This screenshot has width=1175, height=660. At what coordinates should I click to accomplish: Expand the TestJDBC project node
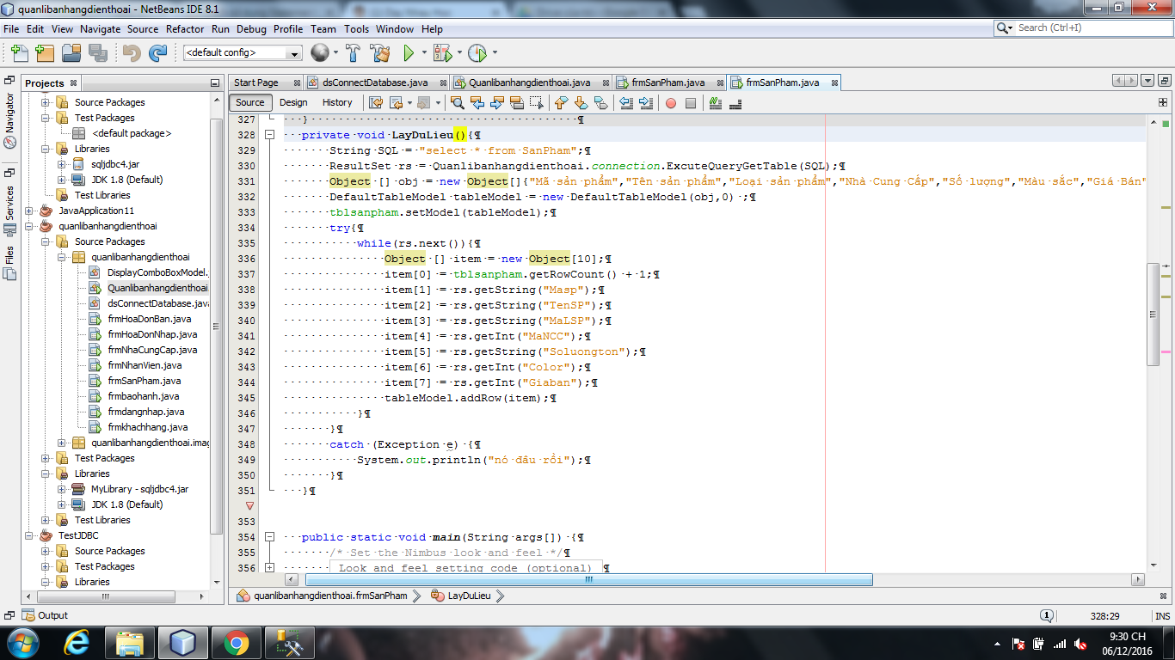coord(30,535)
